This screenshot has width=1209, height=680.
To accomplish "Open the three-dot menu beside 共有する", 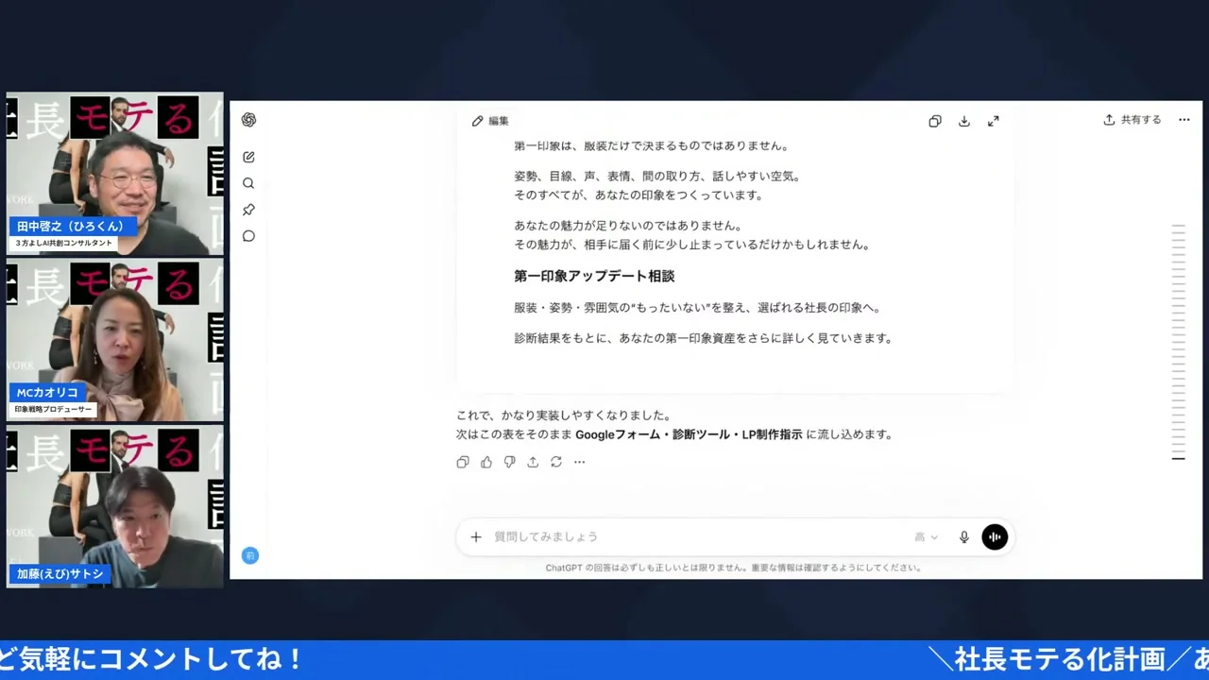I will point(1183,120).
